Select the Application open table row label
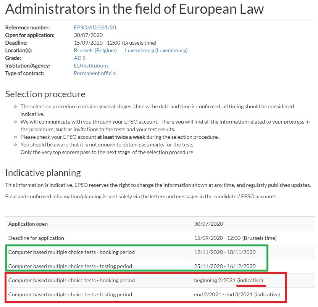Viewport: 318px width, 307px height. (28, 224)
